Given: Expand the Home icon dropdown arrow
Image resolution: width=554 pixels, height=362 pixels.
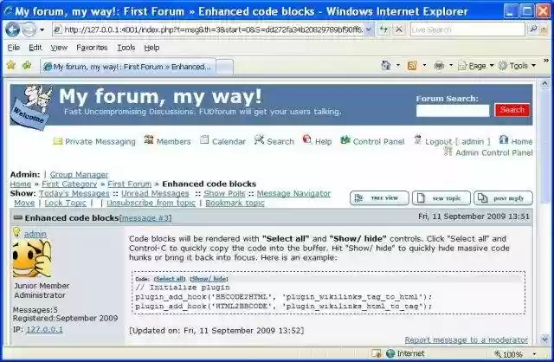Looking at the screenshot, I should [398, 66].
